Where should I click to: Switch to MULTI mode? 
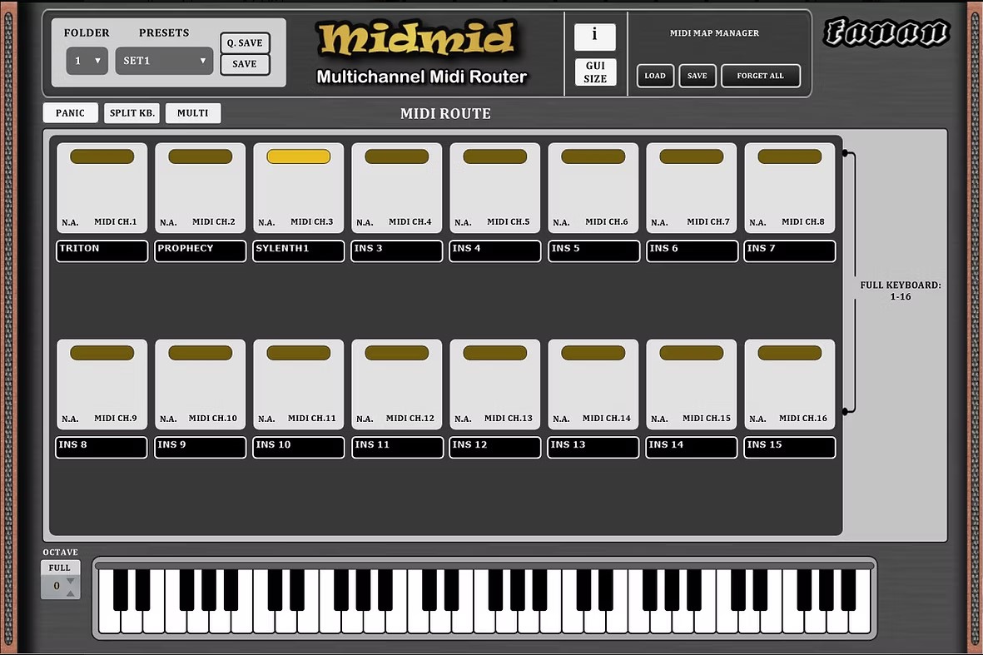click(192, 113)
